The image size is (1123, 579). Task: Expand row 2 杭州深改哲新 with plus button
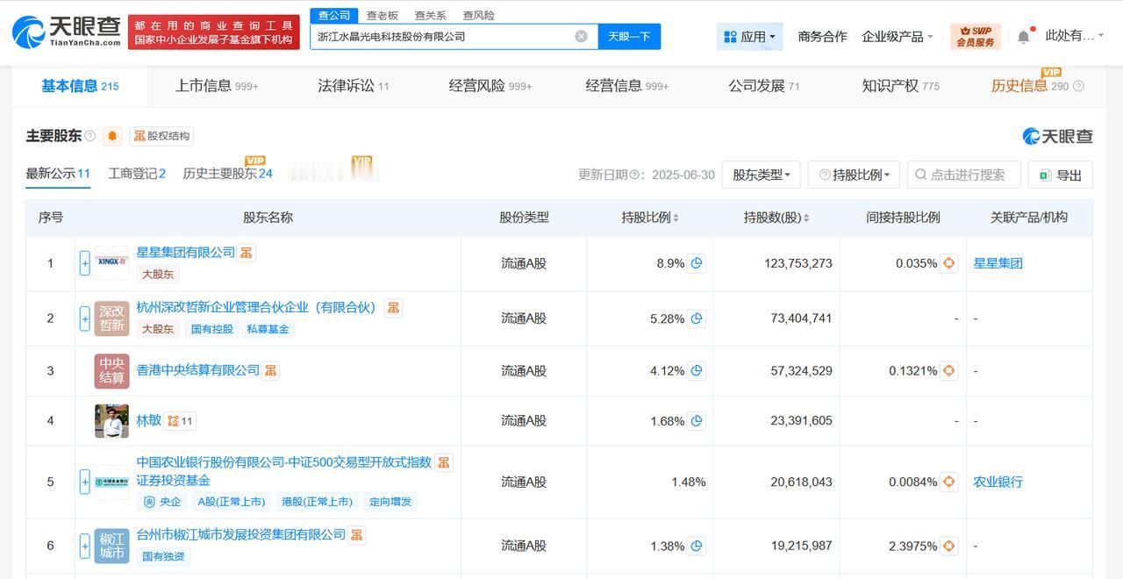(x=85, y=318)
